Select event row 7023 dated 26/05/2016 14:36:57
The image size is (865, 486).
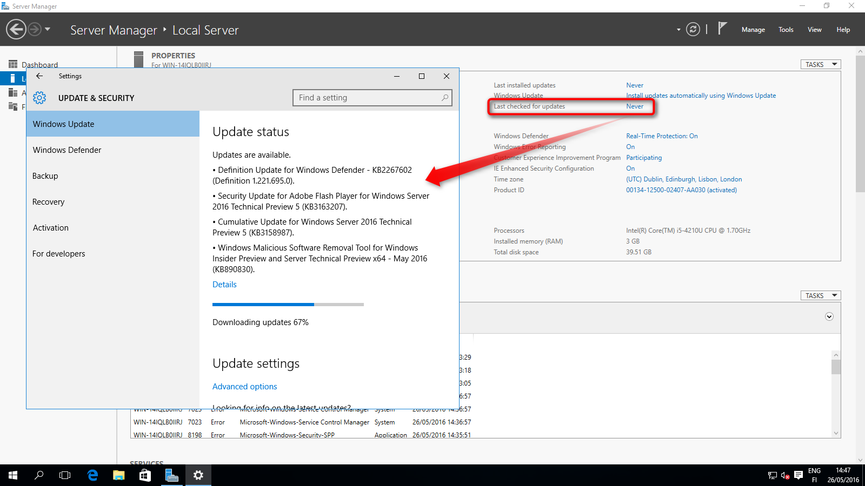(302, 422)
